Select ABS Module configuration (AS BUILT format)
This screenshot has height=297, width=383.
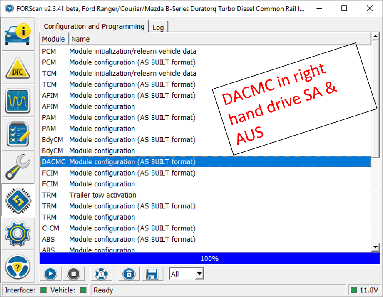point(205,239)
